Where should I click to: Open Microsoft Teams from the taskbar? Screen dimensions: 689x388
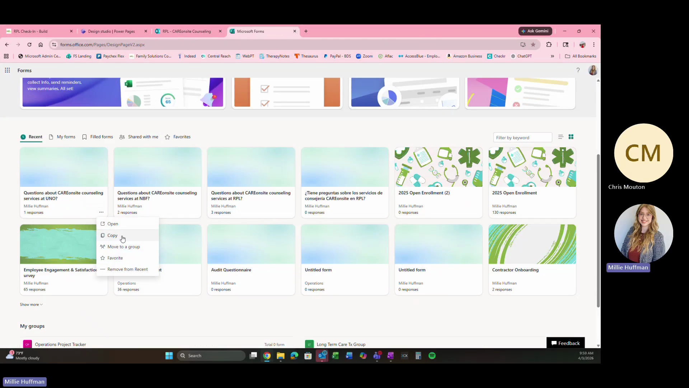377,356
